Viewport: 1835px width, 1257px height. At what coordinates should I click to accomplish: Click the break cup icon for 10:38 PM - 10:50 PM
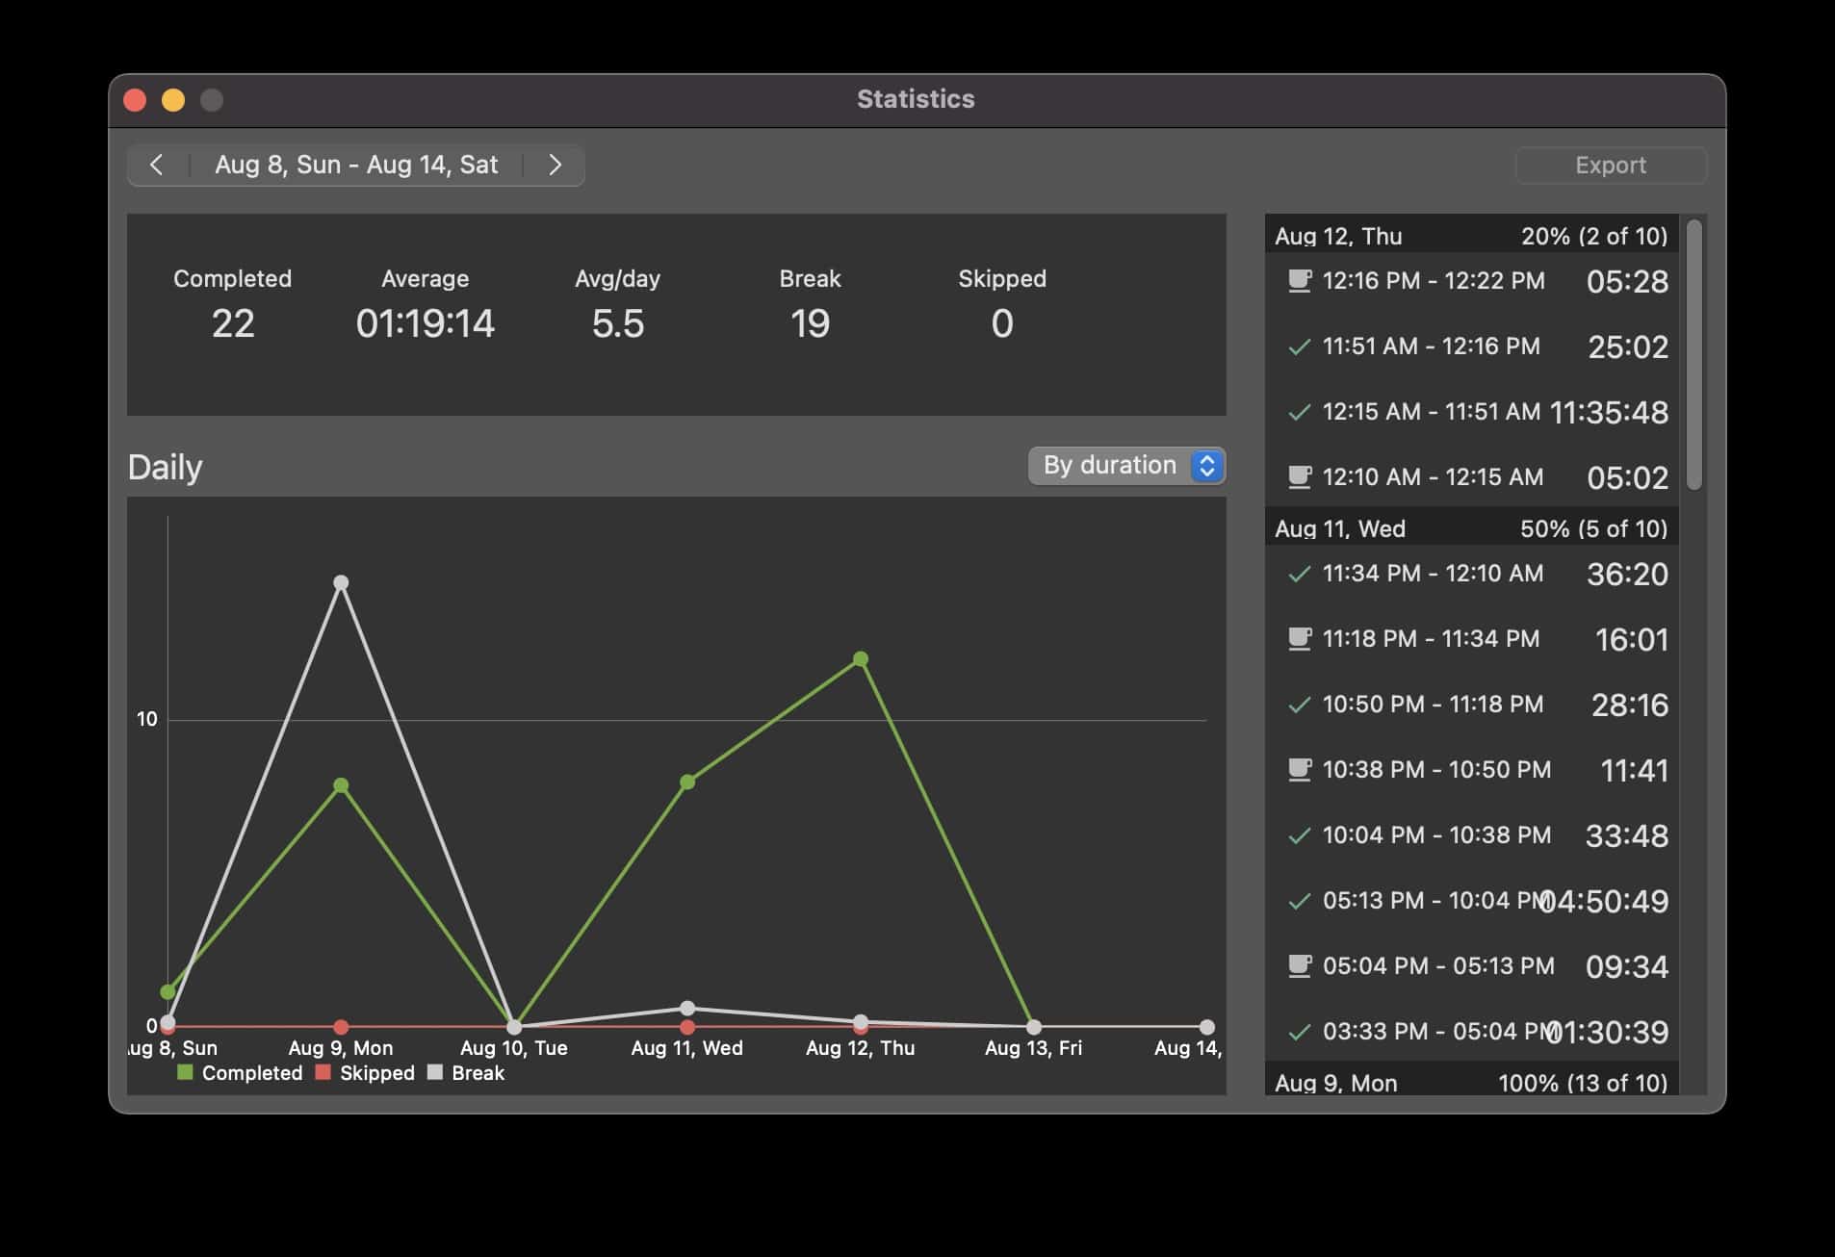coord(1300,770)
